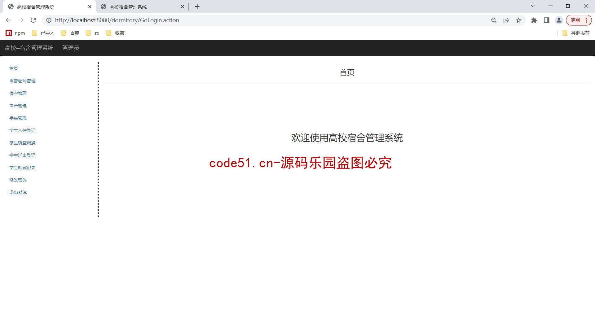This screenshot has height=319, width=595.
Task: Open 学生缺寝记录 in the sidebar
Action: (x=22, y=168)
